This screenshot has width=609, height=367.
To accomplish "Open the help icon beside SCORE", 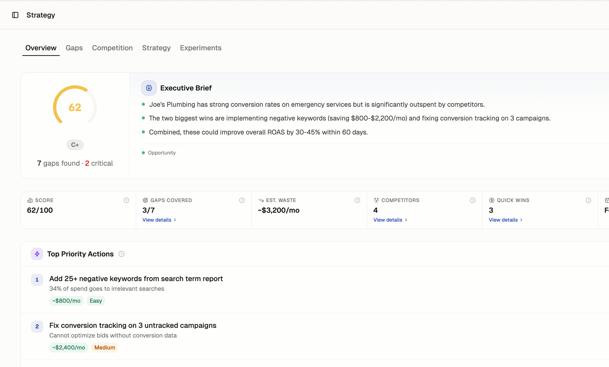I will 126,200.
